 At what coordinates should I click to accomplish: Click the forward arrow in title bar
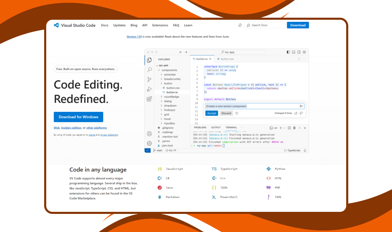coord(186,52)
